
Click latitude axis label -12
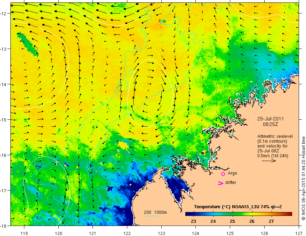point(3,14)
